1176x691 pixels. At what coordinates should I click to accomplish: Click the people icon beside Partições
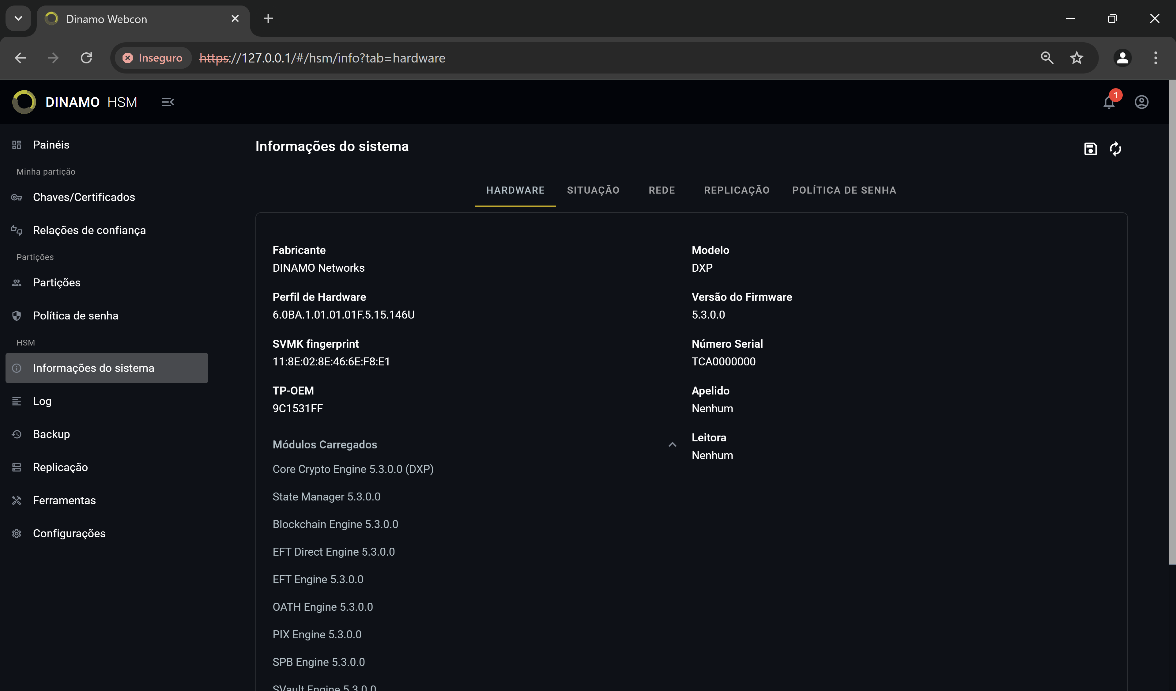tap(17, 282)
